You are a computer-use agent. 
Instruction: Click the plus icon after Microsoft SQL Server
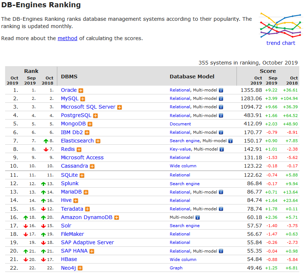coord(119,107)
